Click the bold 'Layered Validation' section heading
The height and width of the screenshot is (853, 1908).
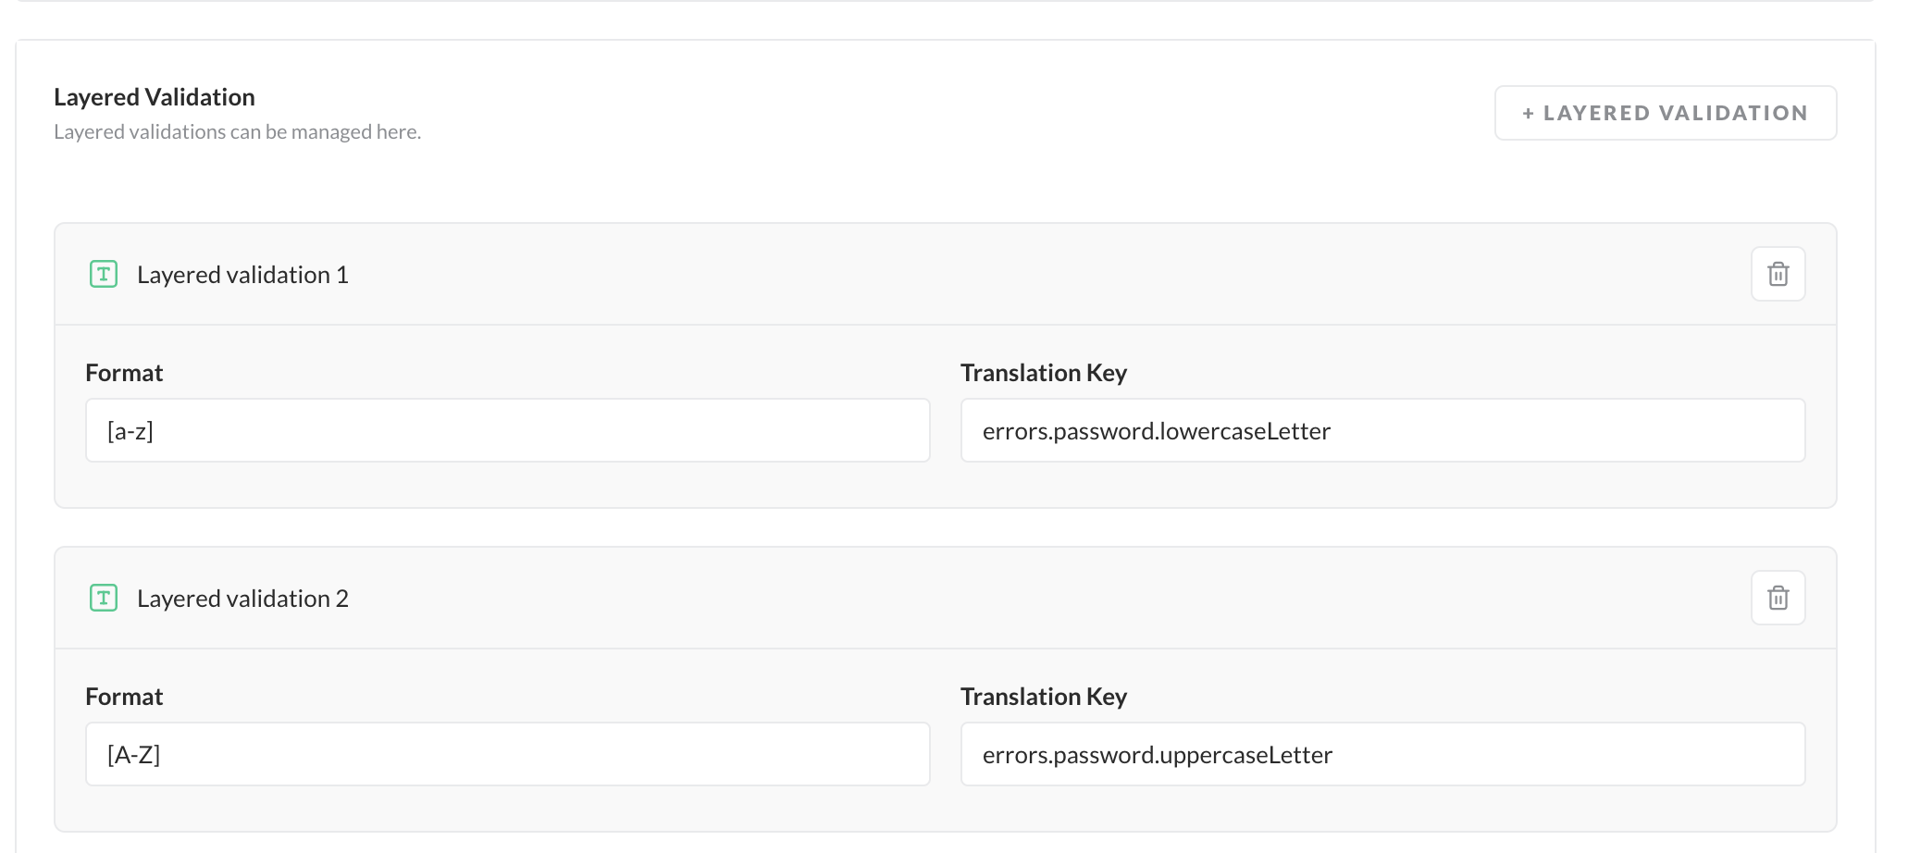click(x=155, y=97)
